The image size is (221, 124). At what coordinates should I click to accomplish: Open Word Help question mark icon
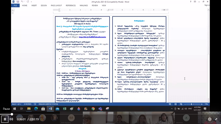pos(191,2)
